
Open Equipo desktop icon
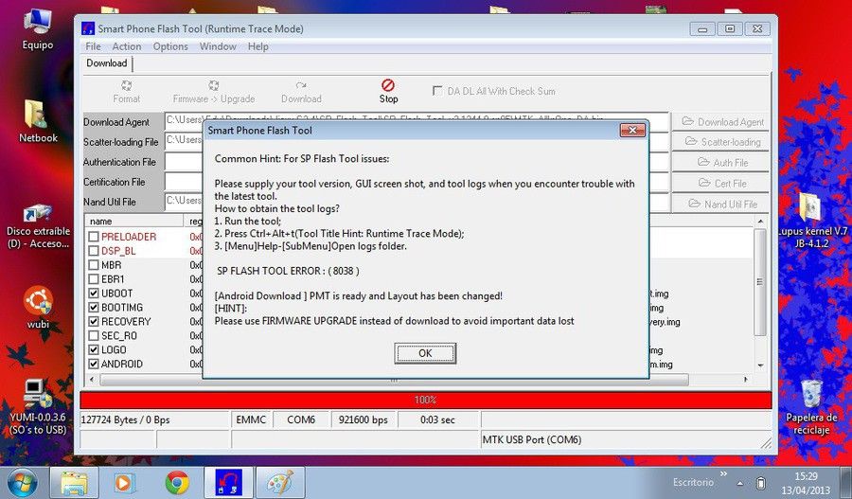coord(38,30)
